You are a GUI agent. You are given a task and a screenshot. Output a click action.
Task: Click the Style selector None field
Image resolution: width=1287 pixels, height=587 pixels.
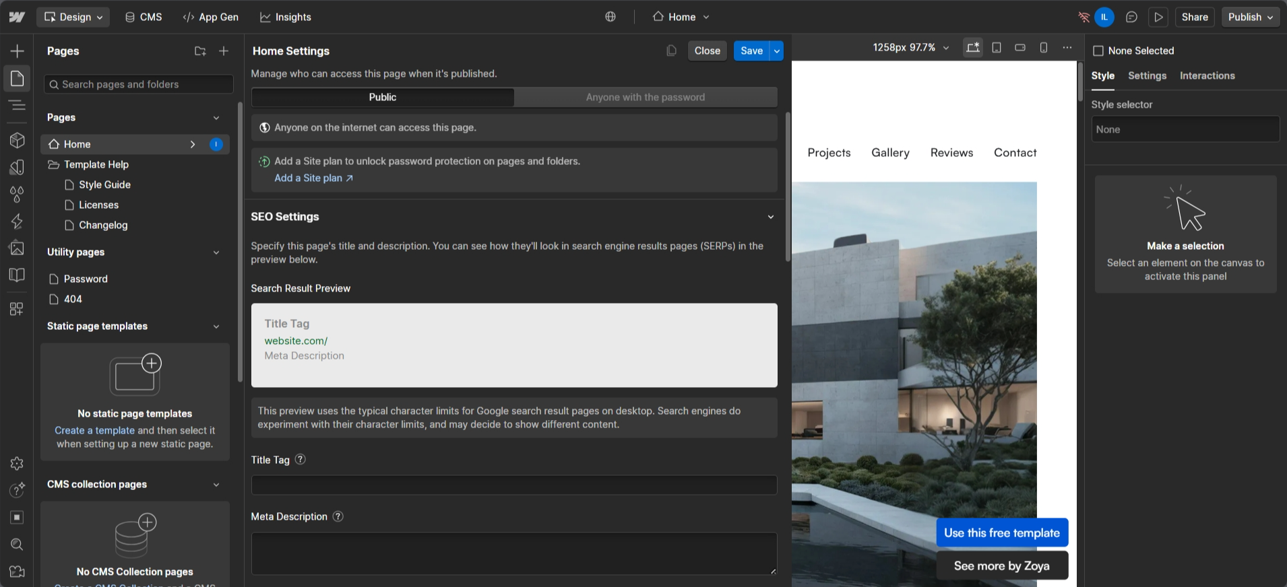[x=1185, y=129]
